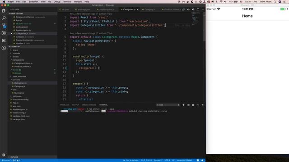Open macOS Spotlight search icon
Viewport: 289px width, 162px height.
(275, 2)
